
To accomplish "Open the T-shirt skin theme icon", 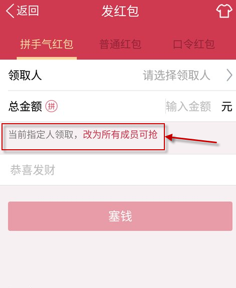I will [x=224, y=11].
